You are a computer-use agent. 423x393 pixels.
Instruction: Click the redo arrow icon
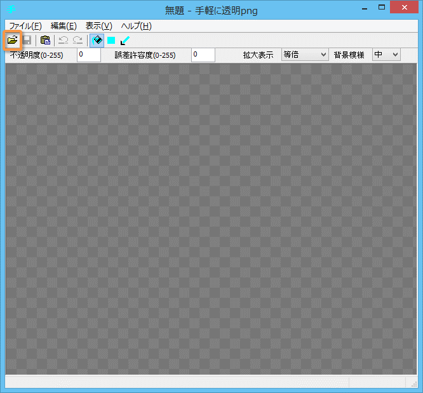(77, 41)
